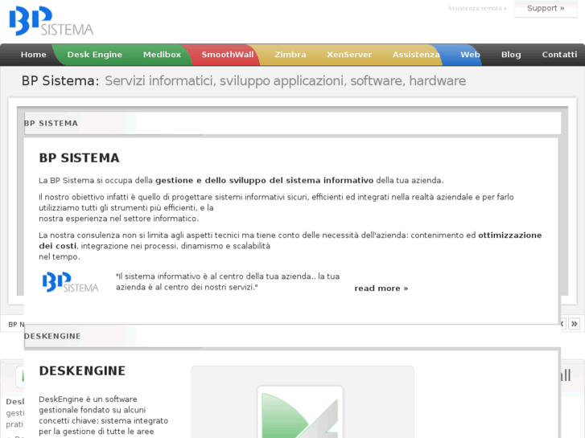This screenshot has height=438, width=585.
Task: Open the Desk Engine tab
Action: [94, 55]
